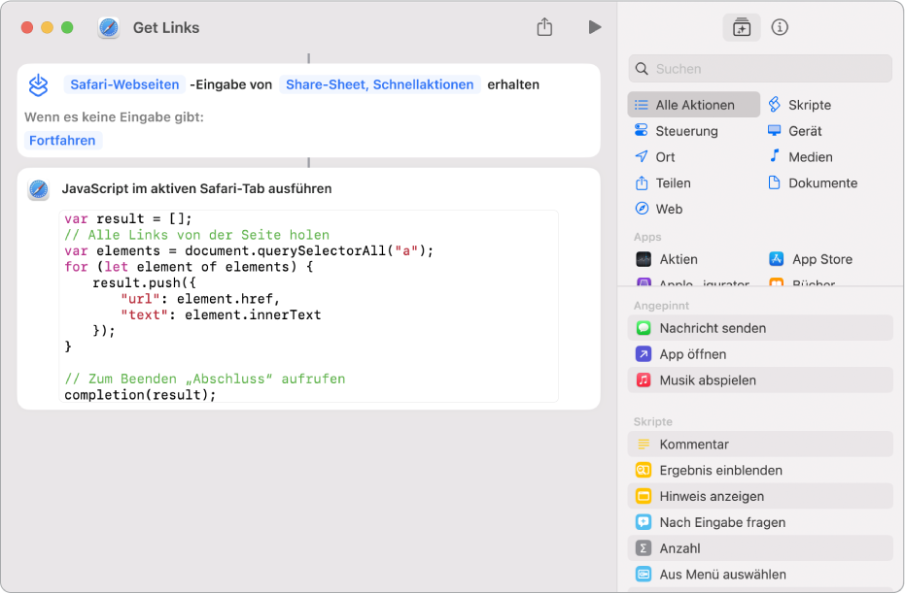Show shortcut details info icon
This screenshot has width=905, height=594.
coord(780,27)
